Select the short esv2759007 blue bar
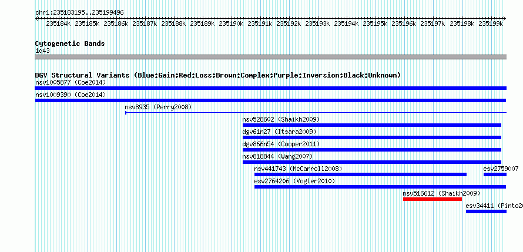Viewport: 523px width, 252px height. pos(495,174)
